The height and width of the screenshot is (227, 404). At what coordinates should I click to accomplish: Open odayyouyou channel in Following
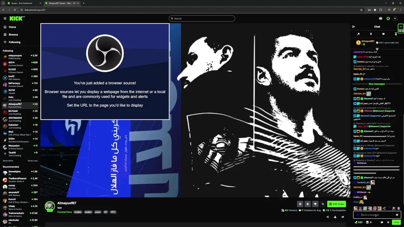click(x=20, y=57)
